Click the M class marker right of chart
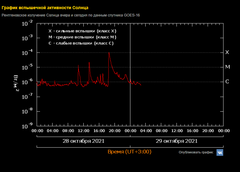This screenshot has width=240, height=172. (x=227, y=67)
